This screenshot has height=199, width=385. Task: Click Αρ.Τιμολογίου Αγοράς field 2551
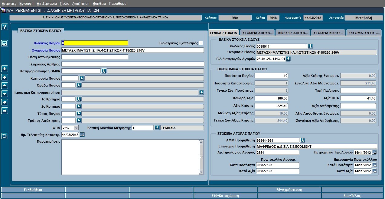pyautogui.click(x=278, y=152)
